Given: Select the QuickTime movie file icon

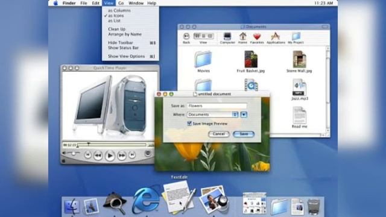Looking at the screenshot, I should (x=251, y=85).
